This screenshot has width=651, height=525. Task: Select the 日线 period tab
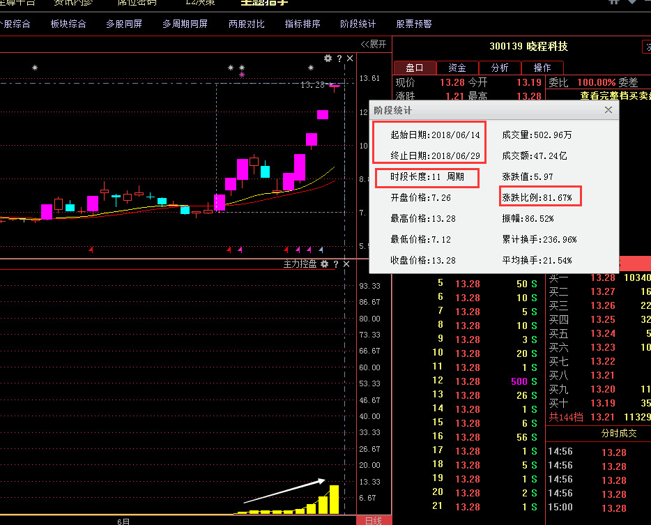click(374, 521)
